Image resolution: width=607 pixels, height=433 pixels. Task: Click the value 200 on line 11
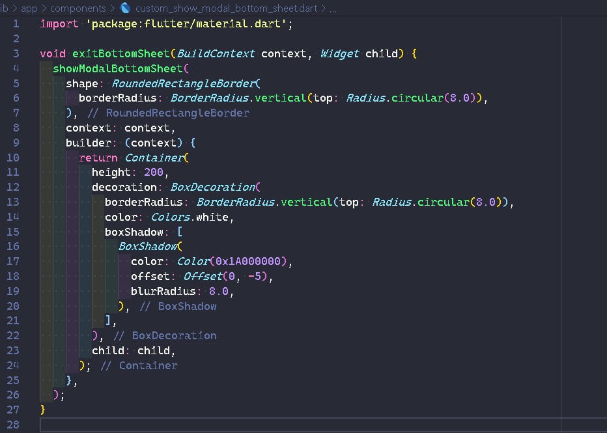click(x=154, y=172)
